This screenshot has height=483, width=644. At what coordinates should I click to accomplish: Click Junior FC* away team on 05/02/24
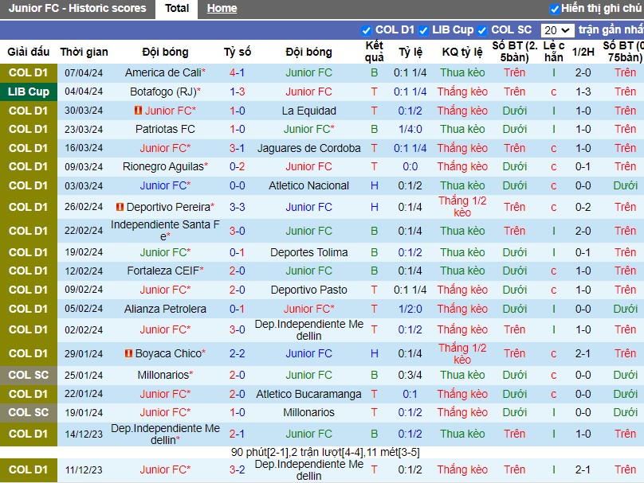(x=309, y=309)
